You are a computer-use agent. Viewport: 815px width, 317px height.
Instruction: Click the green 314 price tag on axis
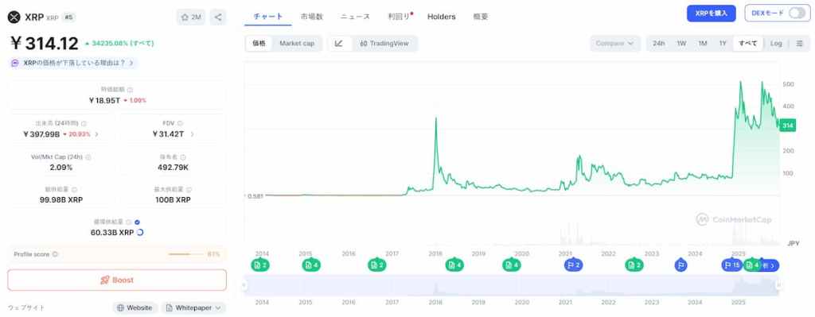tap(787, 125)
